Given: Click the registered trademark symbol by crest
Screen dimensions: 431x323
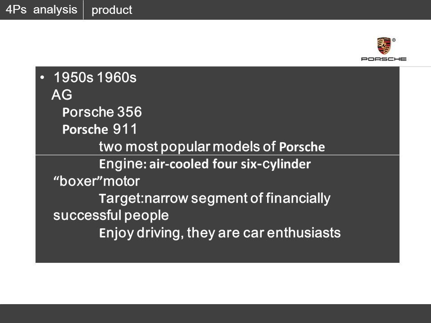Looking at the screenshot, I should coord(394,40).
